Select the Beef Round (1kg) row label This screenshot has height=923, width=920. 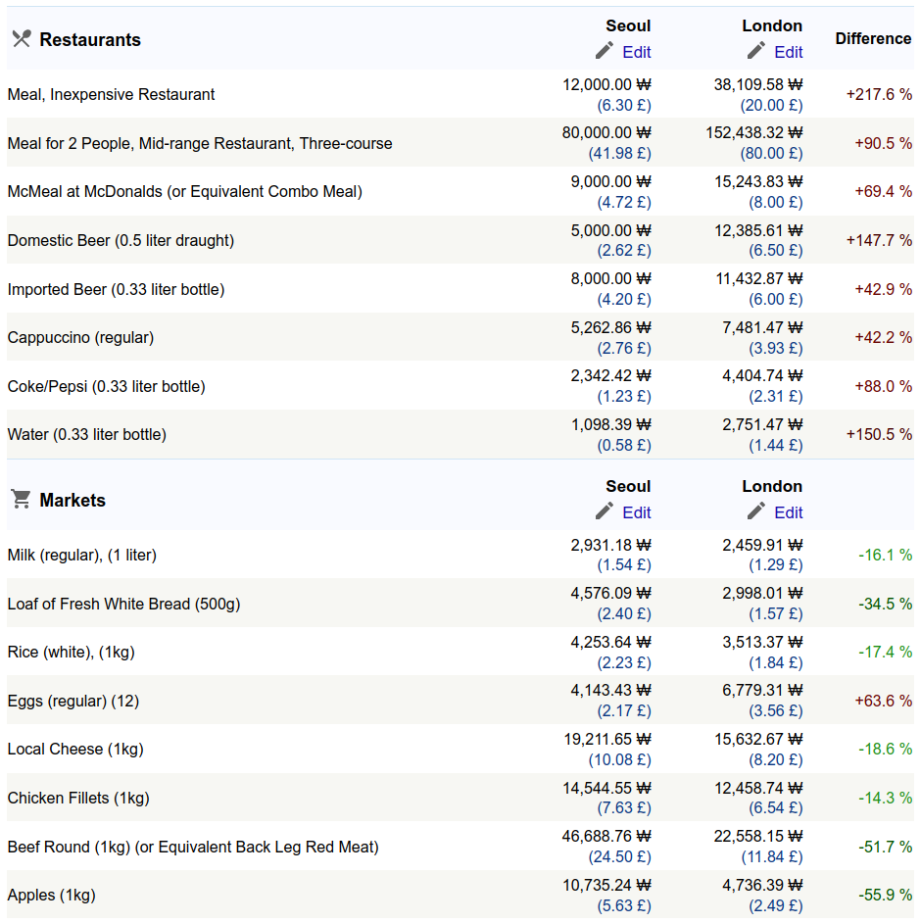click(x=193, y=847)
